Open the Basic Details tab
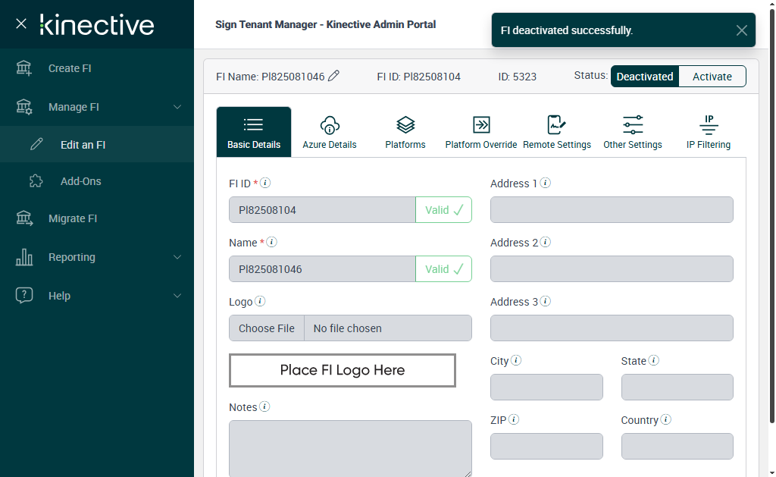The width and height of the screenshot is (776, 477). (x=254, y=132)
